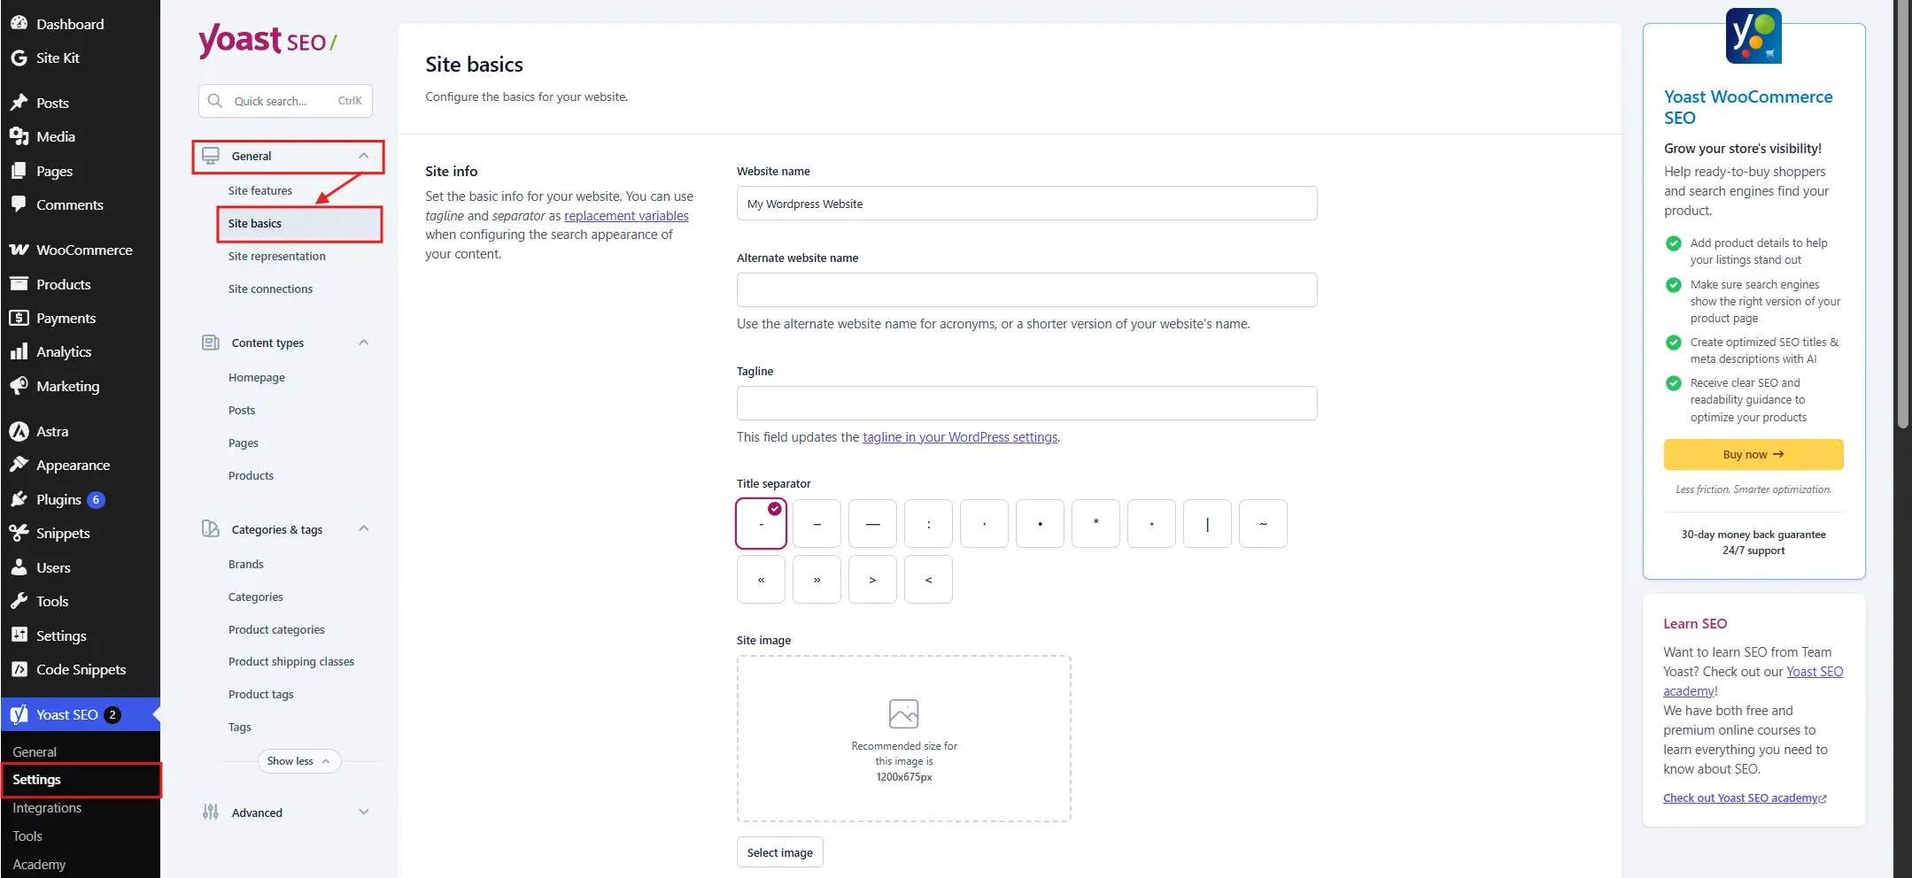Viewport: 1912px width, 878px height.
Task: Select the bullet title separator
Action: coord(1040,524)
